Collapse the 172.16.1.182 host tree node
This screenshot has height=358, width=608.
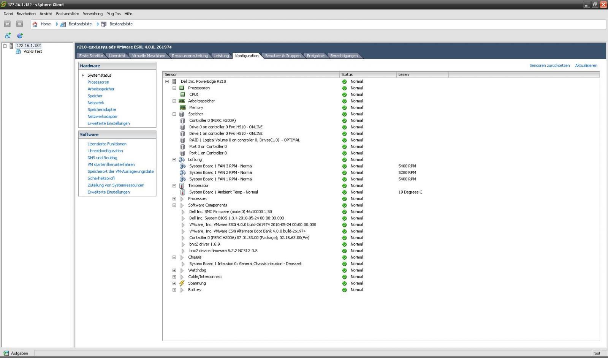pyautogui.click(x=5, y=46)
